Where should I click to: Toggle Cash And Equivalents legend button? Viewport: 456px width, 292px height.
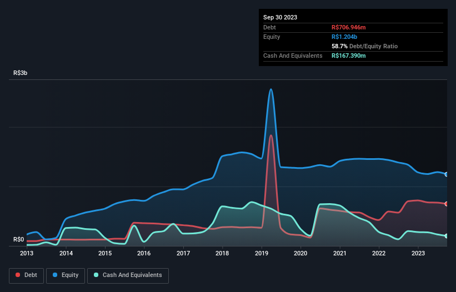click(128, 275)
